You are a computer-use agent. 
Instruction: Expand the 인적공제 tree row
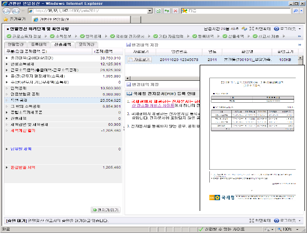point(7,88)
